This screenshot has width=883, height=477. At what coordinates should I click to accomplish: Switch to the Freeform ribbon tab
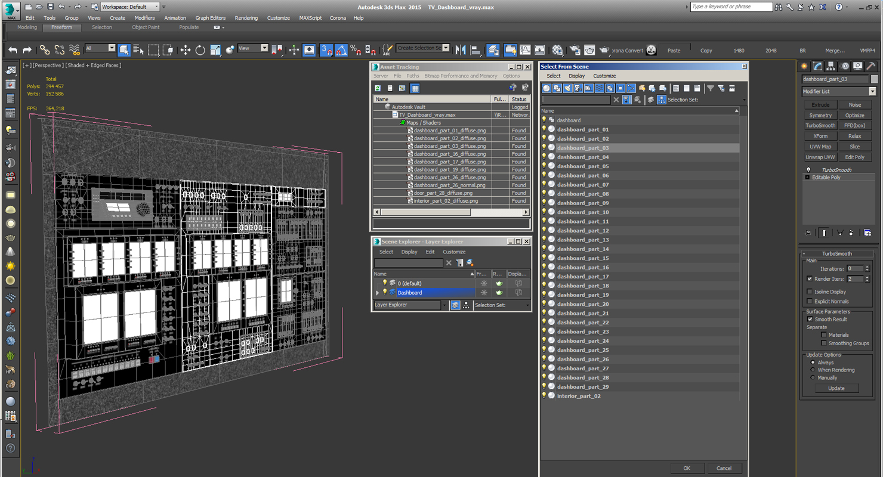61,27
